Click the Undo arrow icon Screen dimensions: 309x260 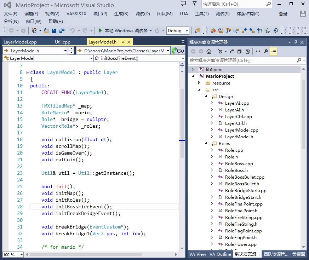[x=73, y=30]
